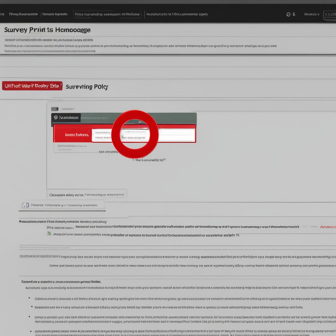Click the striped round logo in the dark panel tab
This screenshot has width=336, height=336.
click(x=56, y=117)
